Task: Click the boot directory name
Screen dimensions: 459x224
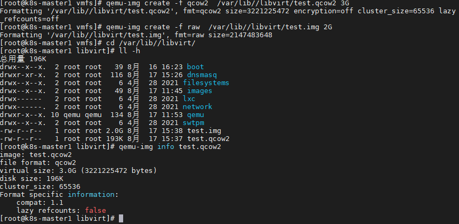Action: [196, 67]
